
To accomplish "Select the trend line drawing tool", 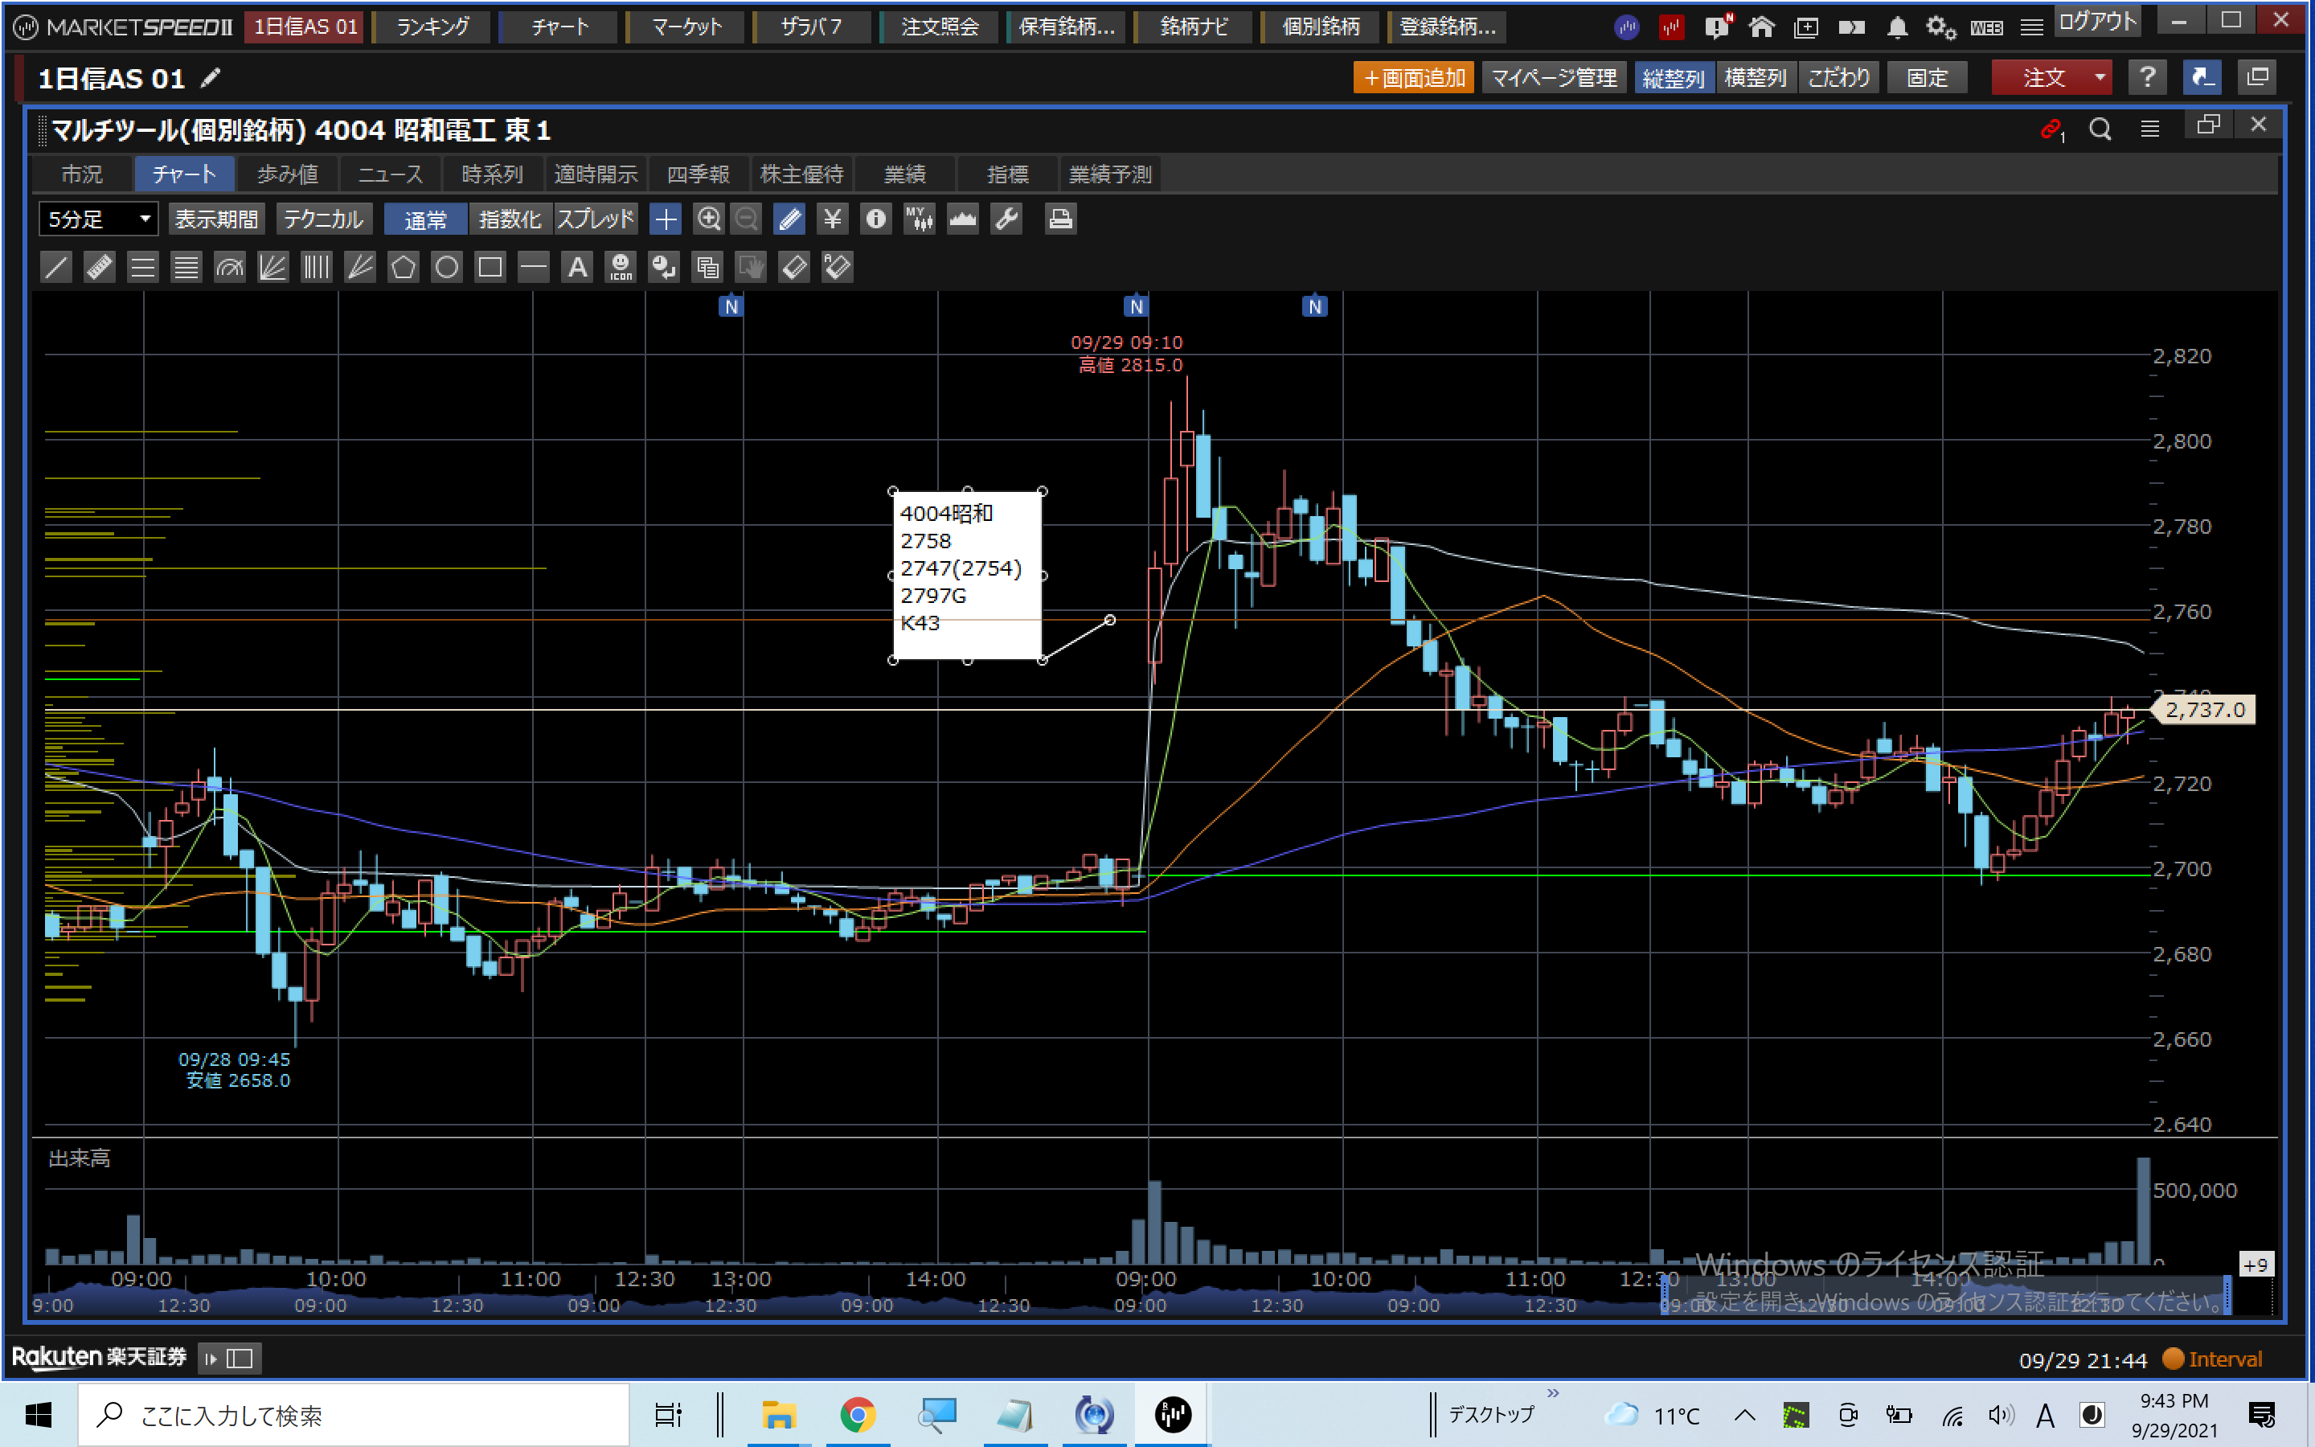I will (56, 267).
